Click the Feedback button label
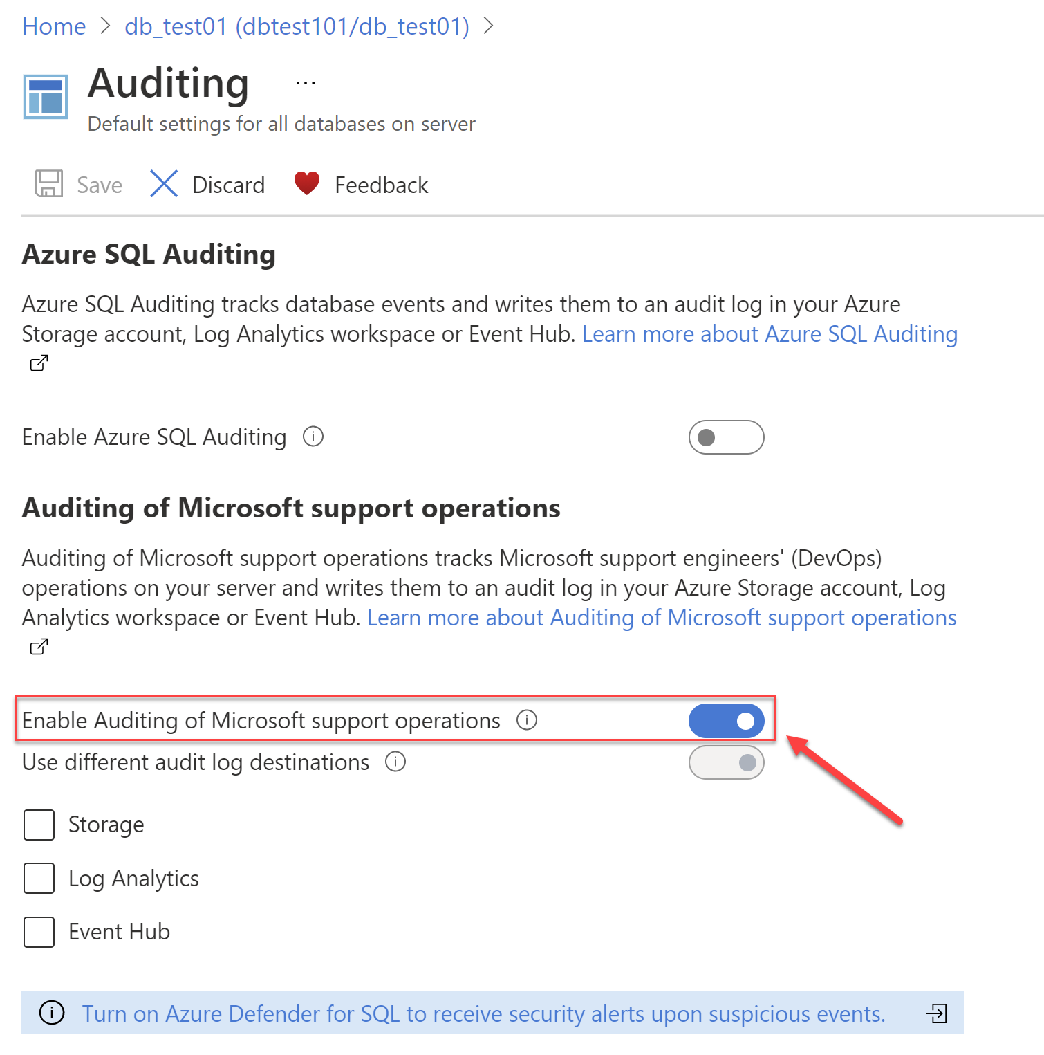Viewport: 1044px width, 1055px height. pos(382,185)
